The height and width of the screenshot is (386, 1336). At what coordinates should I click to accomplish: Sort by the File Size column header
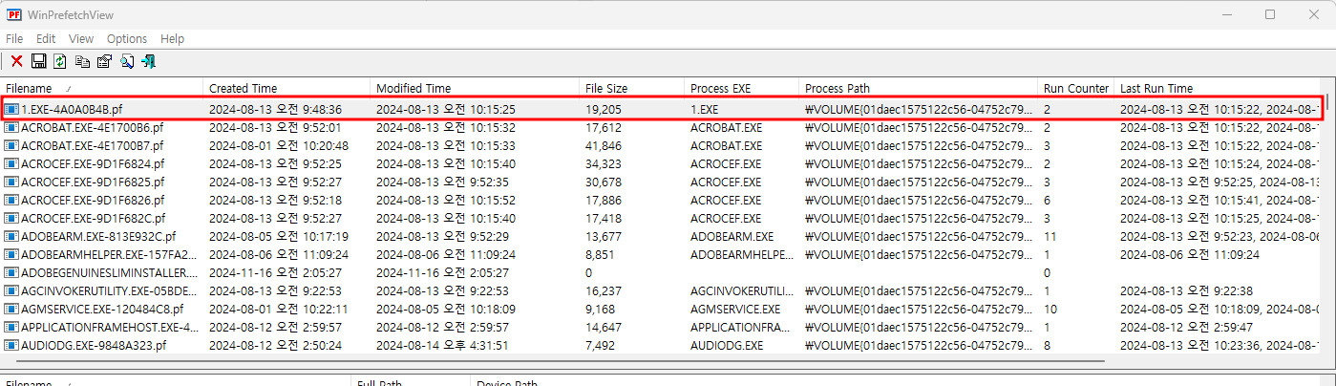click(x=631, y=88)
